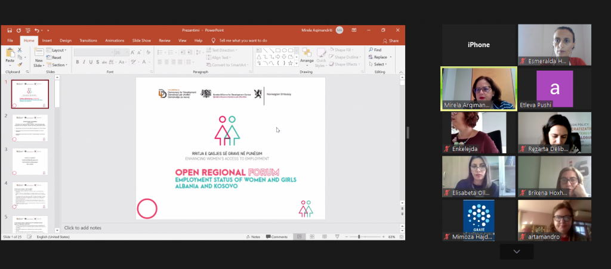The width and height of the screenshot is (611, 269).
Task: Click the 'Click to add notes' area
Action: [82, 228]
